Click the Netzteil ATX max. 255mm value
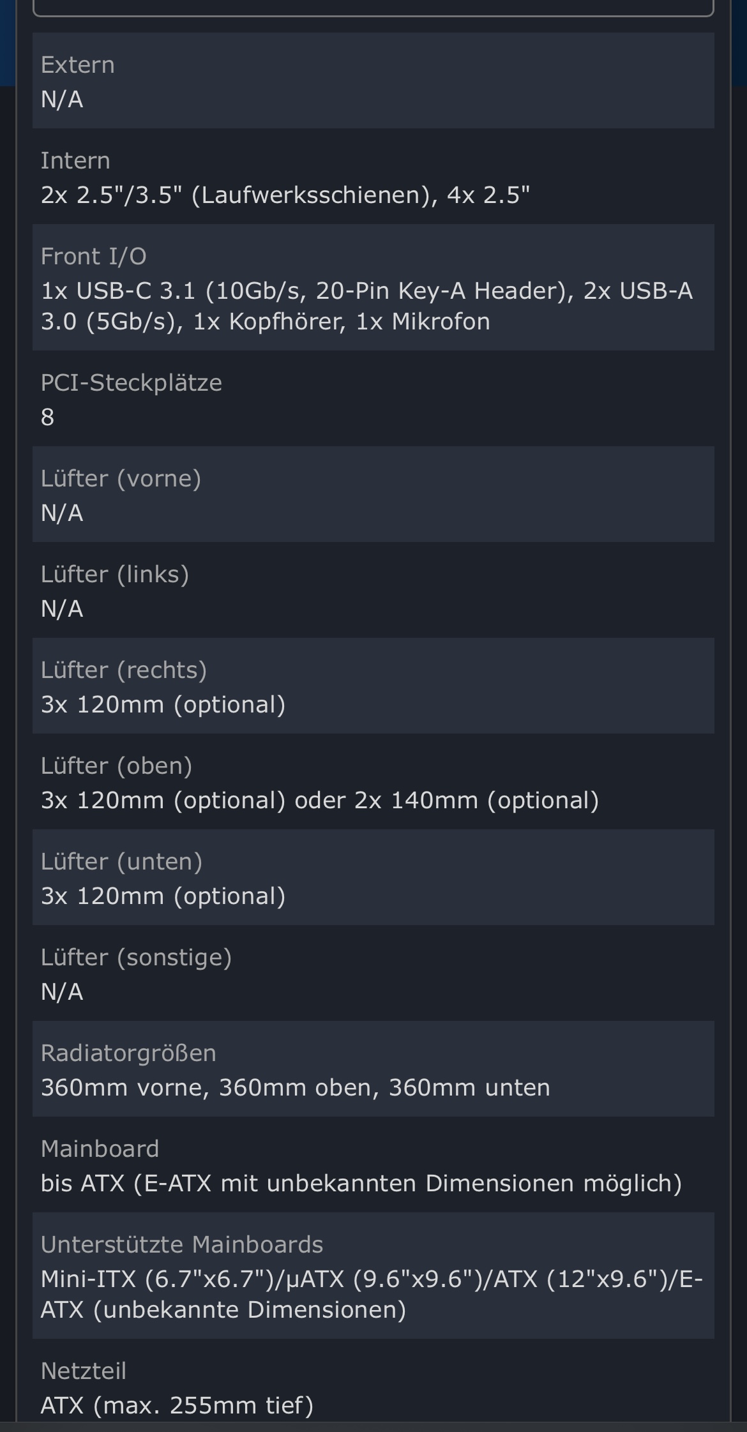The width and height of the screenshot is (747, 1432). (177, 1406)
